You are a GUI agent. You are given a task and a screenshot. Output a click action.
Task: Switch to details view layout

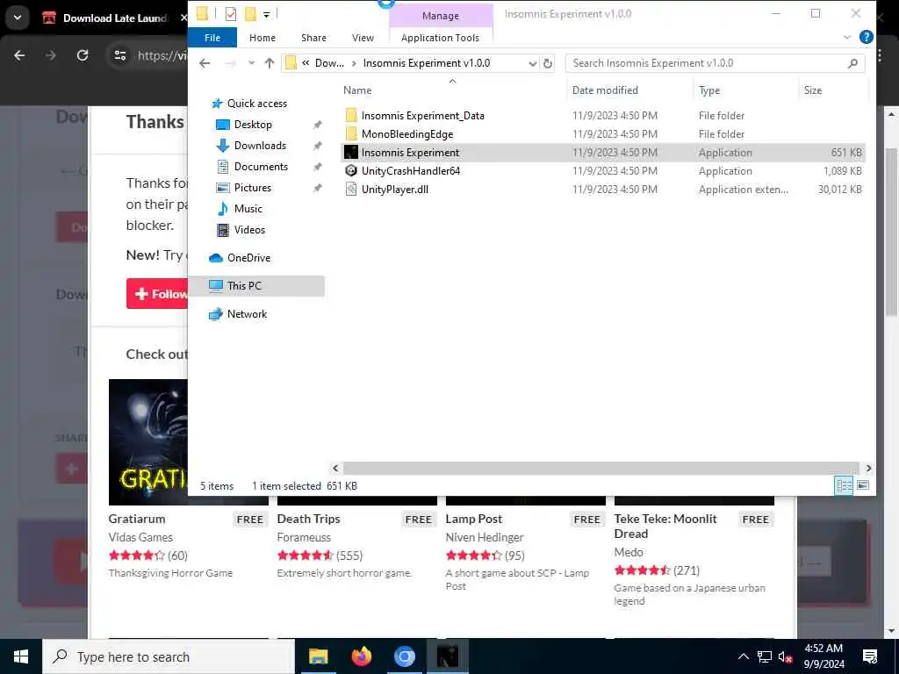(844, 485)
